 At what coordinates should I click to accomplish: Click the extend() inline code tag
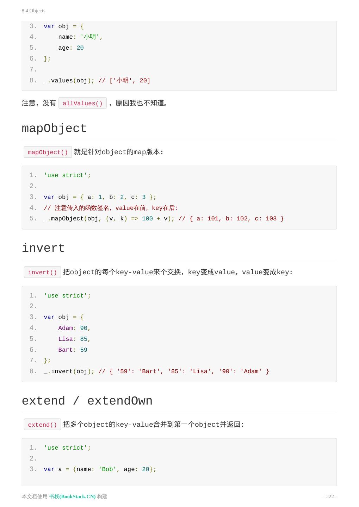point(42,425)
